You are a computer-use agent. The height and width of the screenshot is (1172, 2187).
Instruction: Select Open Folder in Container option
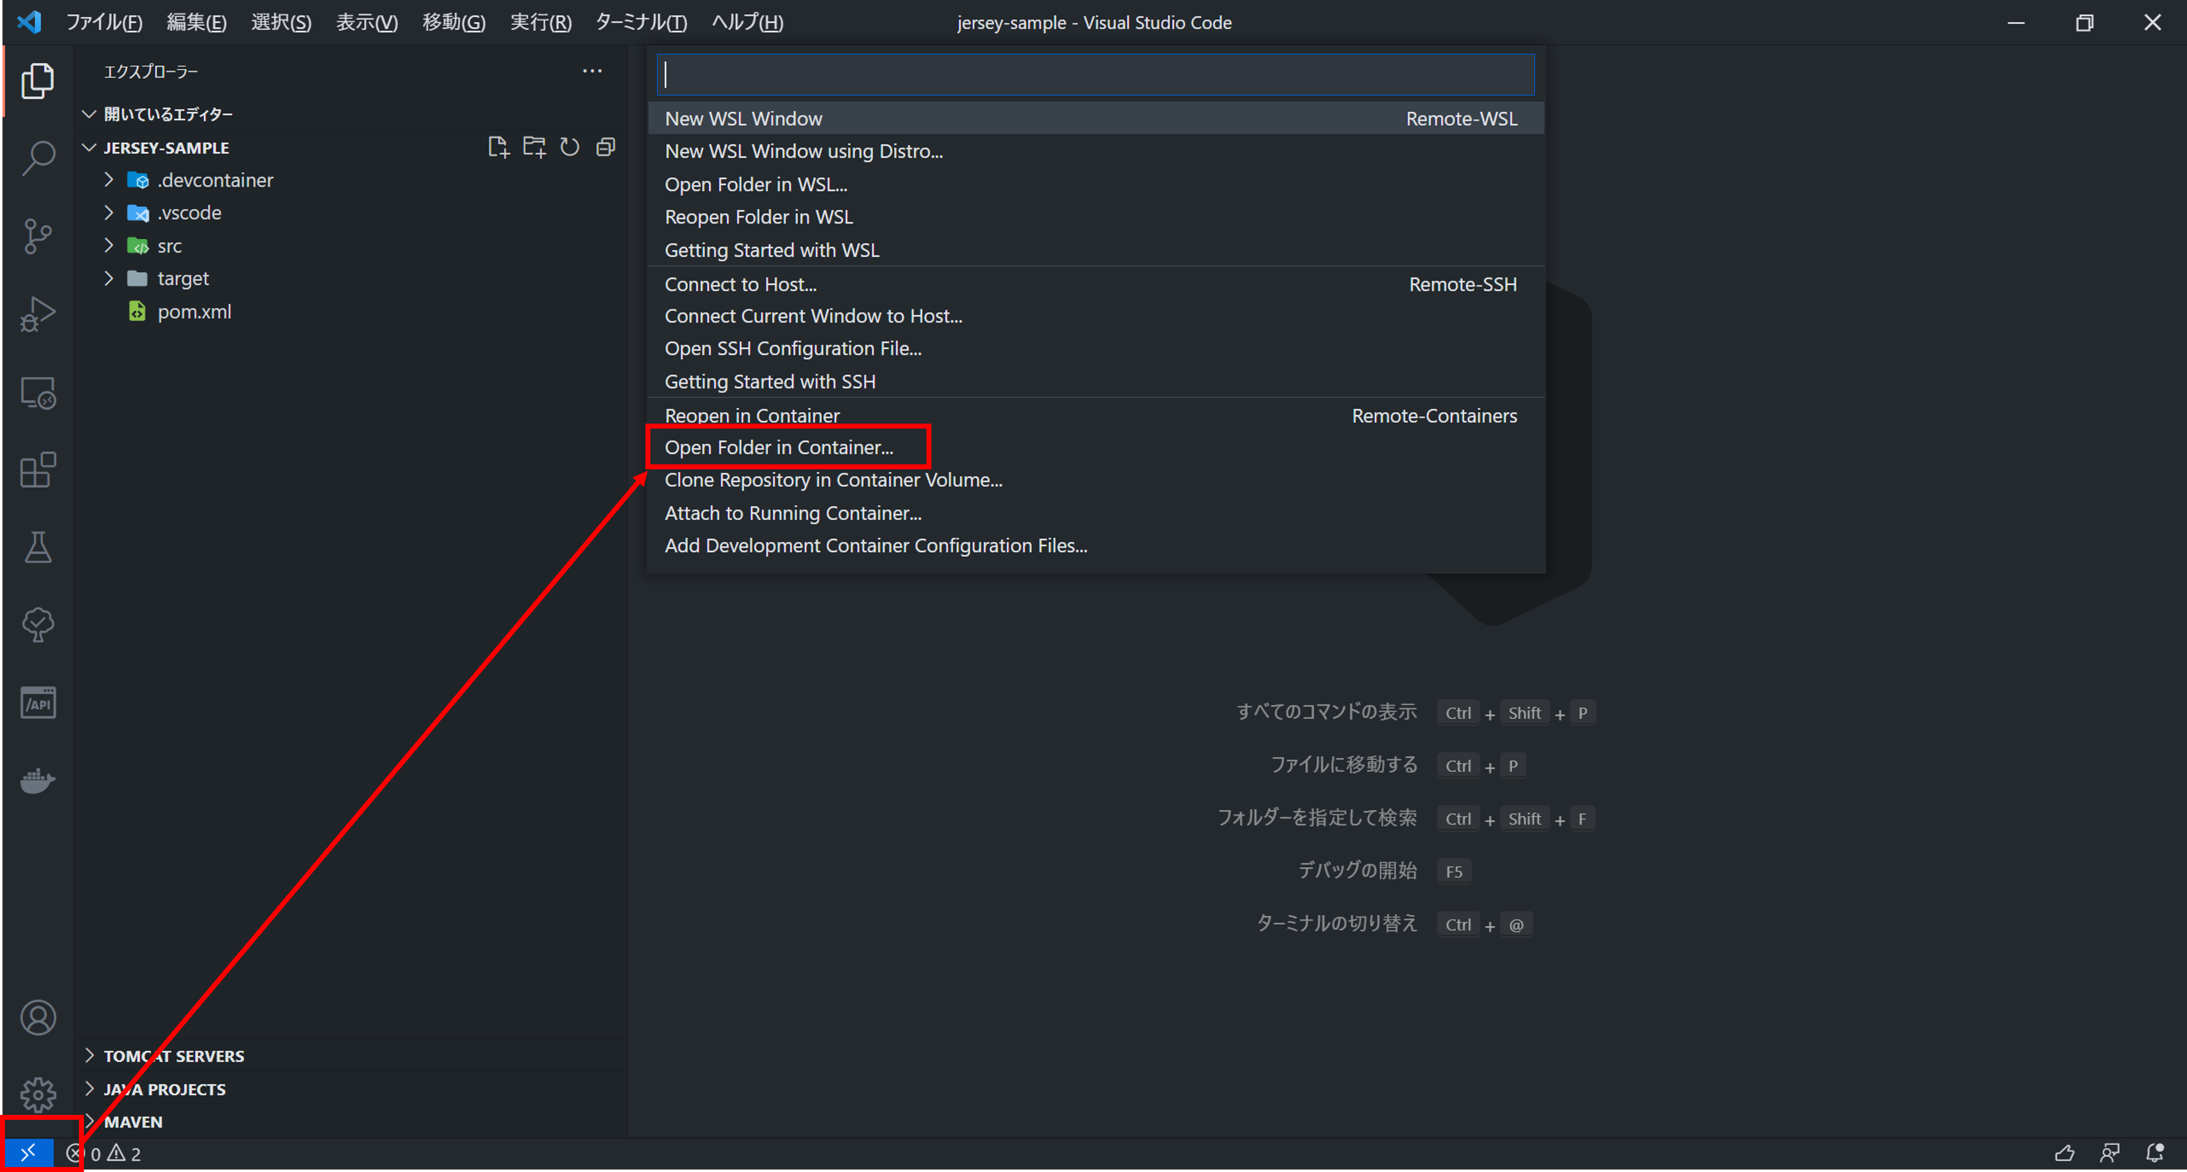(x=778, y=447)
